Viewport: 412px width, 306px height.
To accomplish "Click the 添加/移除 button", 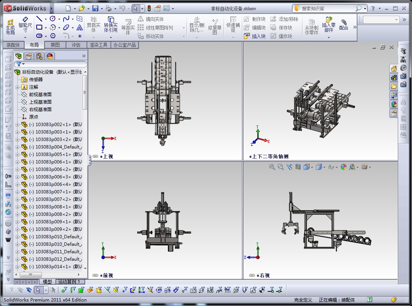I will 284,19.
